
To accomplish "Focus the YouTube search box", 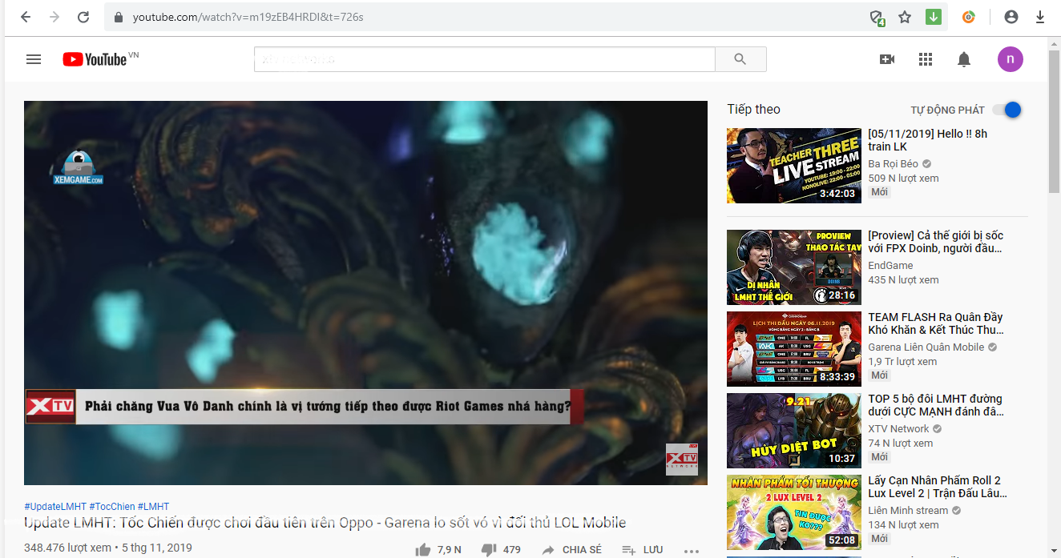I will (x=484, y=59).
